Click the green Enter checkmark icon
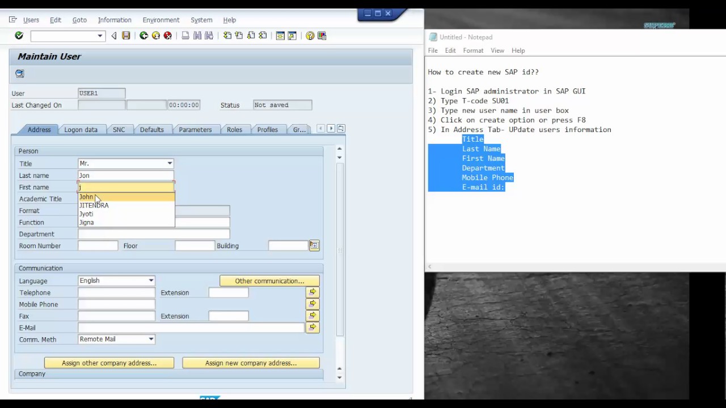The height and width of the screenshot is (408, 726). coord(19,36)
